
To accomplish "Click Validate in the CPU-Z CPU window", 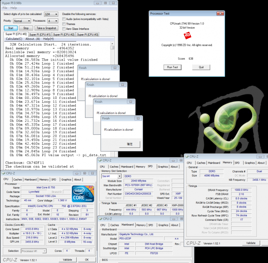I will (x=67, y=260).
